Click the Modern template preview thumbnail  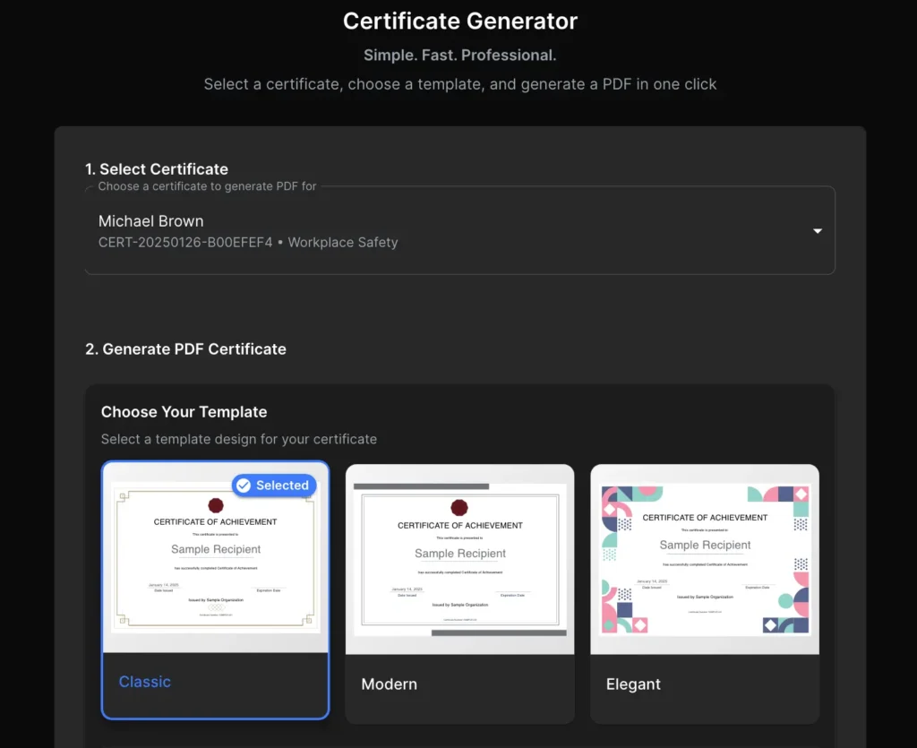click(459, 560)
